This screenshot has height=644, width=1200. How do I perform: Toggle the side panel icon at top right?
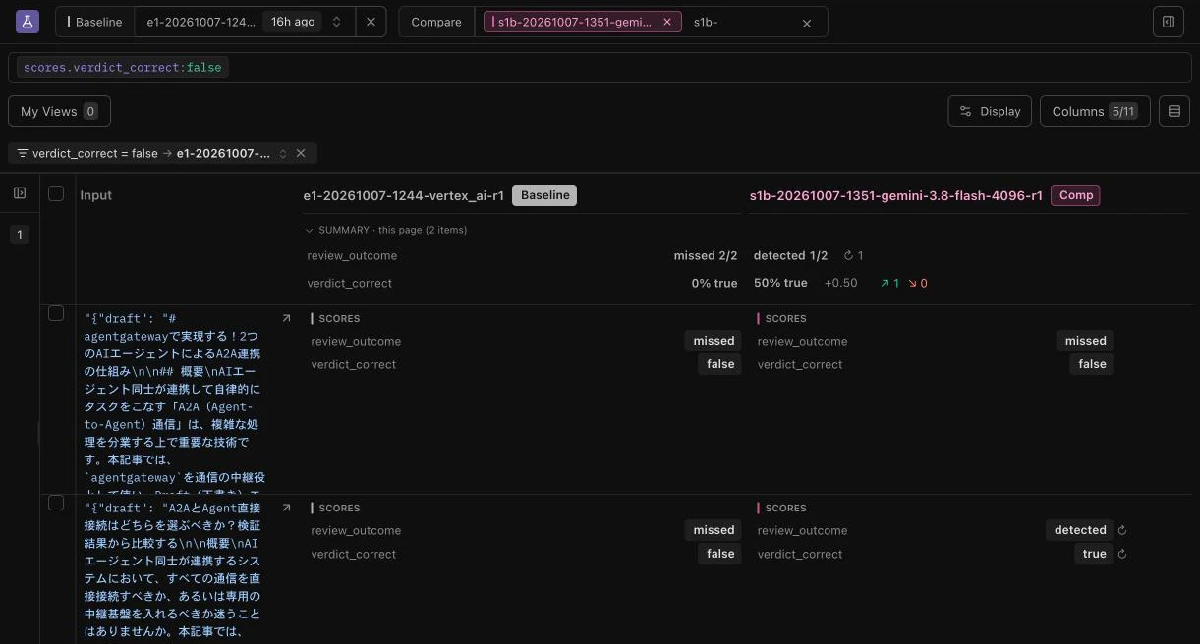click(1169, 22)
